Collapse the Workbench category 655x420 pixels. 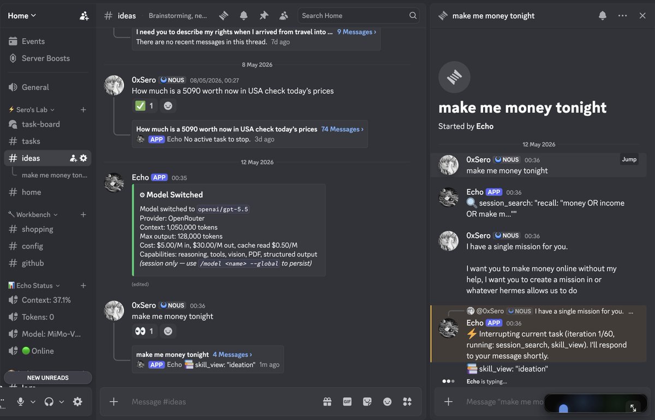32,215
